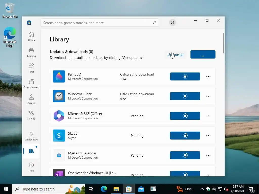Click the Paint 3D app icon
Image resolution: width=259 pixels, height=194 pixels.
coord(59,76)
